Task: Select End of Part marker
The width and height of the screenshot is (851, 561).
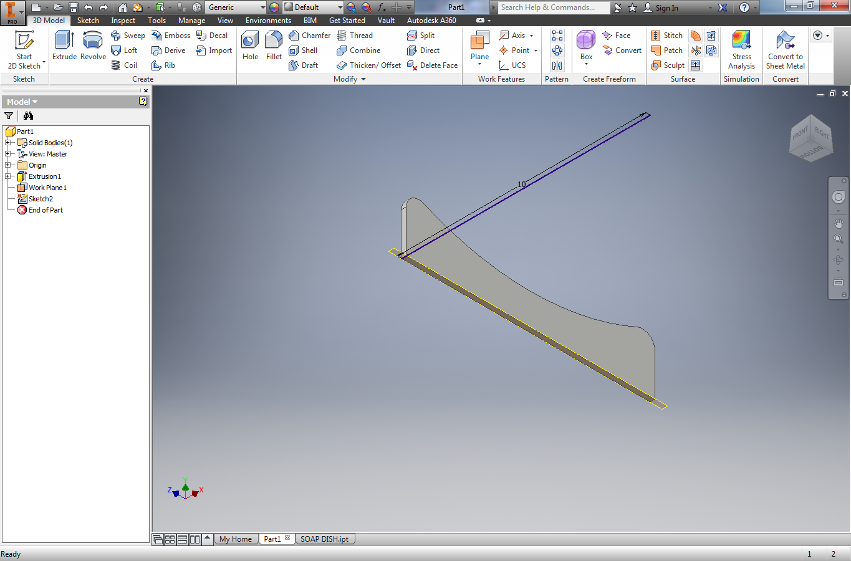Action: pos(40,210)
